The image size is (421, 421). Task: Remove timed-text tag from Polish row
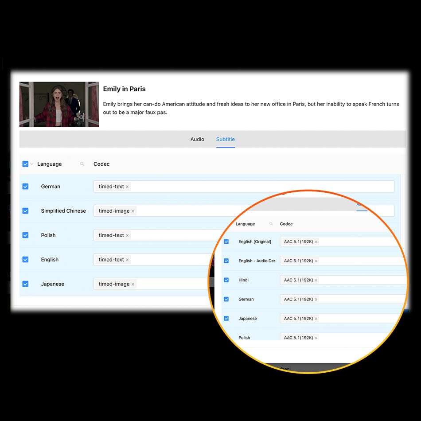click(127, 235)
